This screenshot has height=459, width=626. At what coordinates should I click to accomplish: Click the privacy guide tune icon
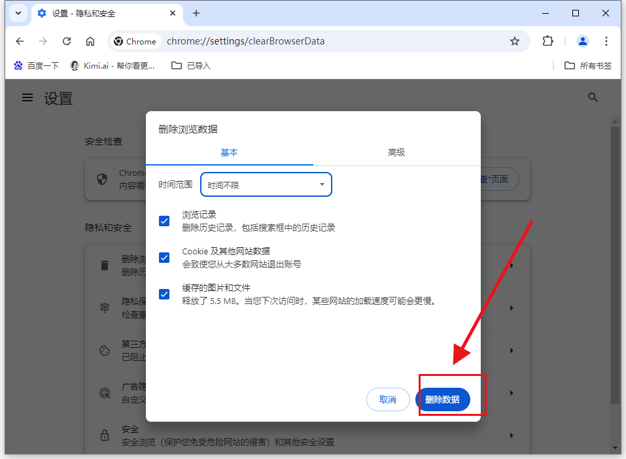(105, 308)
